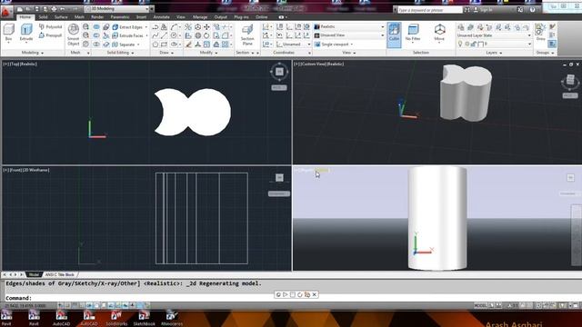Toggle the MODEL space button in status bar
The height and width of the screenshot is (327, 582).
click(x=480, y=305)
